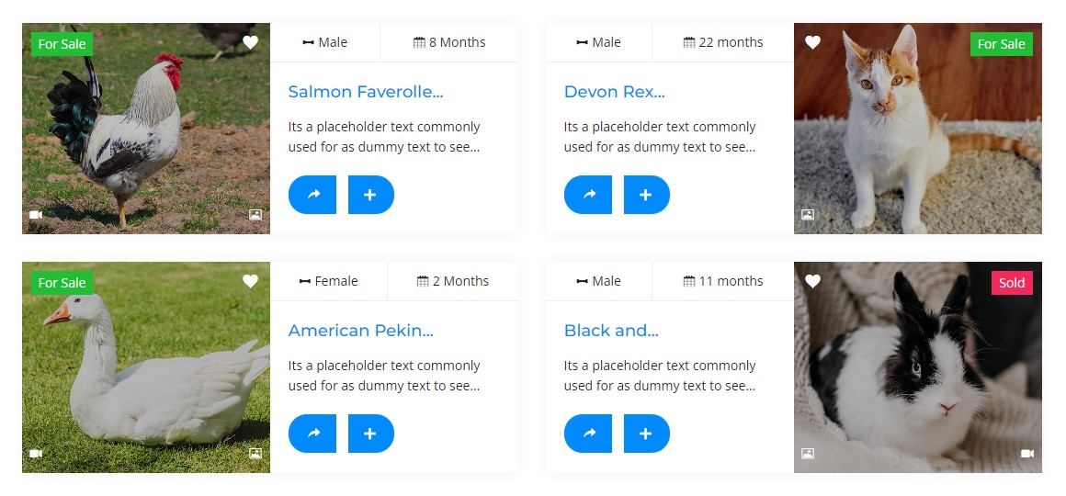Open the Devon Rex title link

pyautogui.click(x=614, y=92)
